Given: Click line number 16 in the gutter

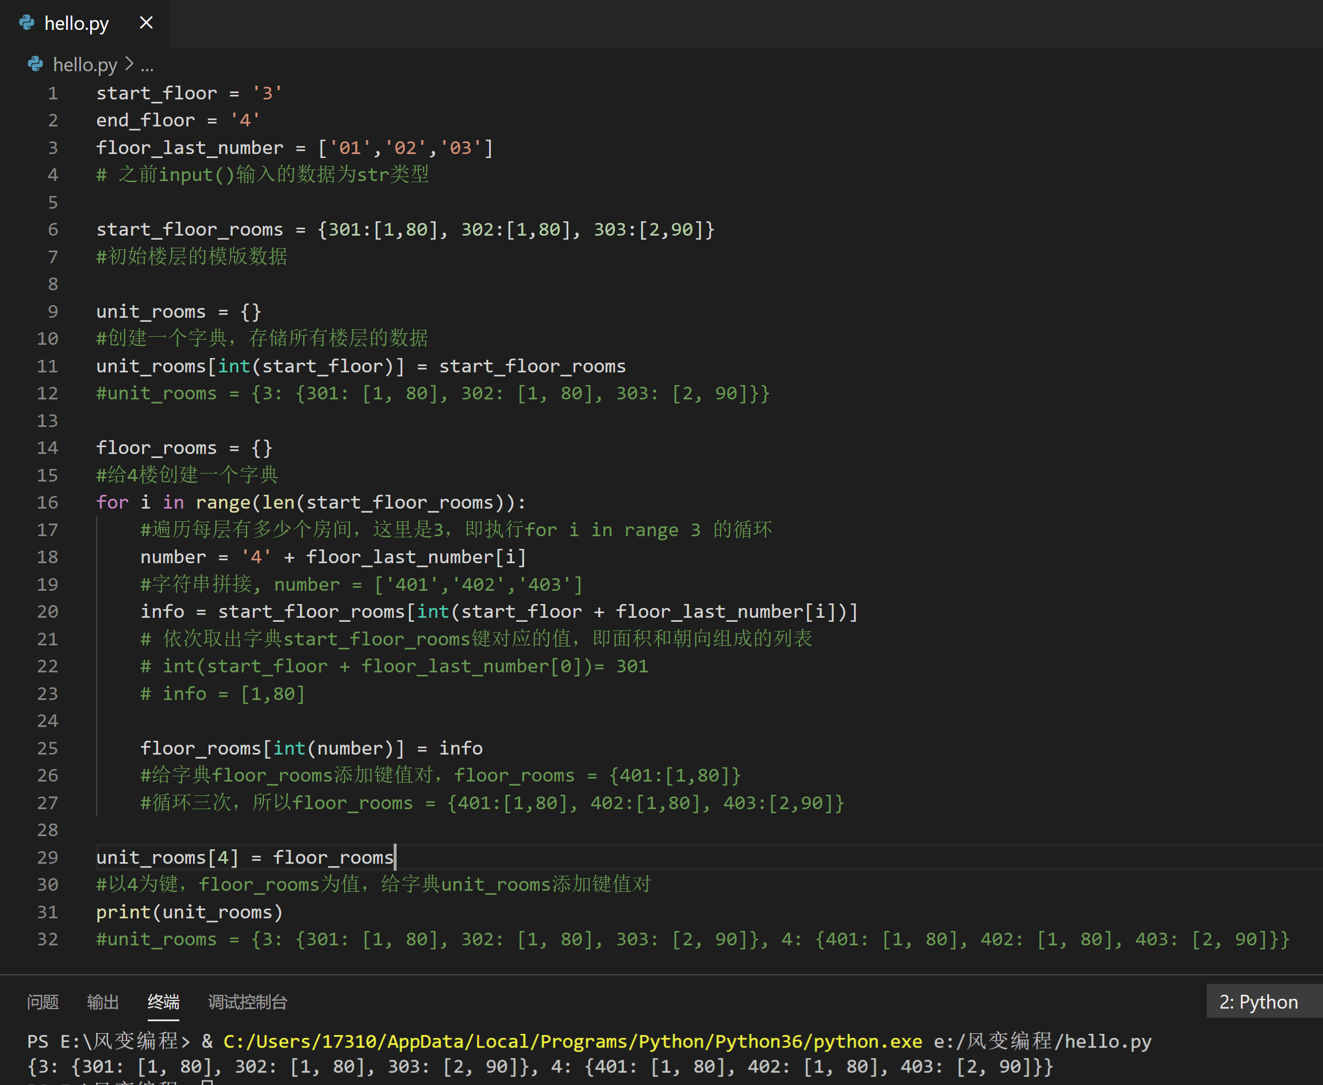Looking at the screenshot, I should tap(48, 502).
